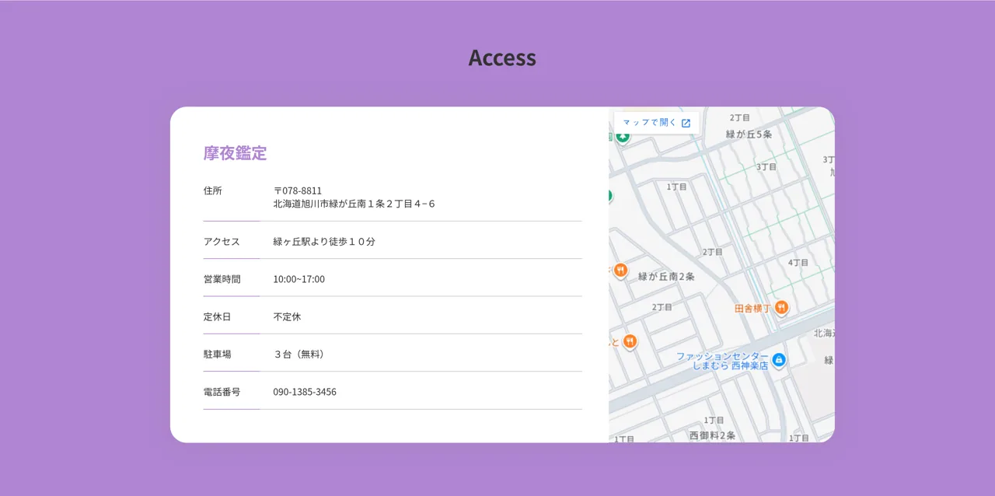
Task: Click the ファッションセンターしまむら map label
Action: (722, 360)
